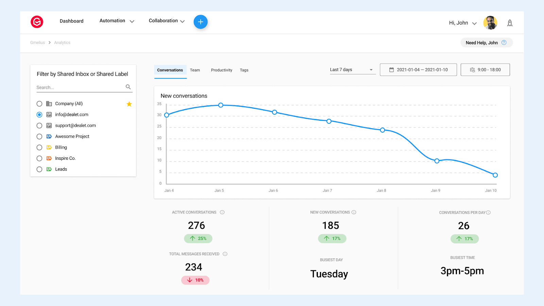This screenshot has width=544, height=306.
Task: Open the Last 7 days dropdown
Action: (x=352, y=69)
